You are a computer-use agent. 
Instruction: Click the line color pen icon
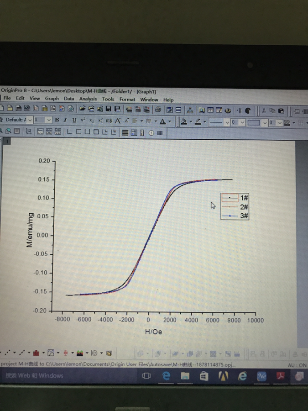click(x=198, y=122)
